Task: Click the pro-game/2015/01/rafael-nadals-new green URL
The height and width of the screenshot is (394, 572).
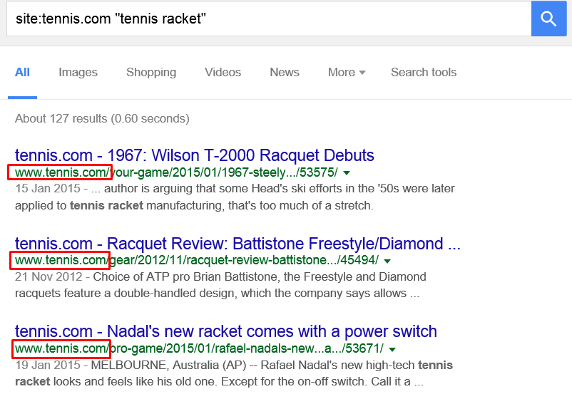Action: (x=199, y=348)
